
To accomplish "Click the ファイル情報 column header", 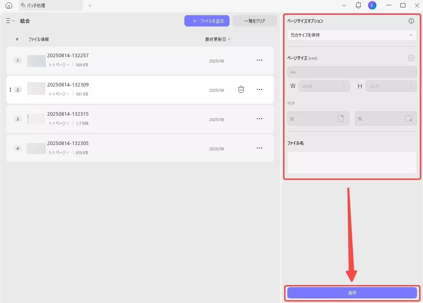I will coord(39,40).
